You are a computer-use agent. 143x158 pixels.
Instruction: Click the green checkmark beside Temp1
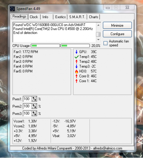(x=77, y=57)
